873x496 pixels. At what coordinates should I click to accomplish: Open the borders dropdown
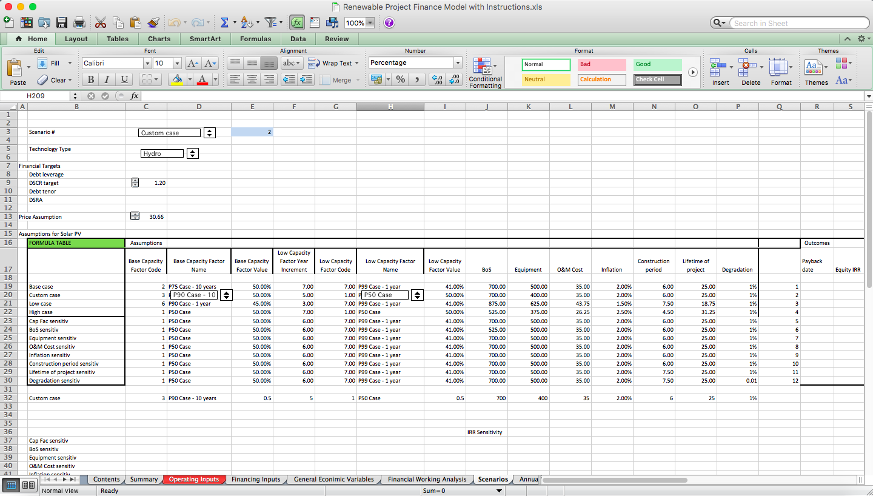[x=156, y=79]
